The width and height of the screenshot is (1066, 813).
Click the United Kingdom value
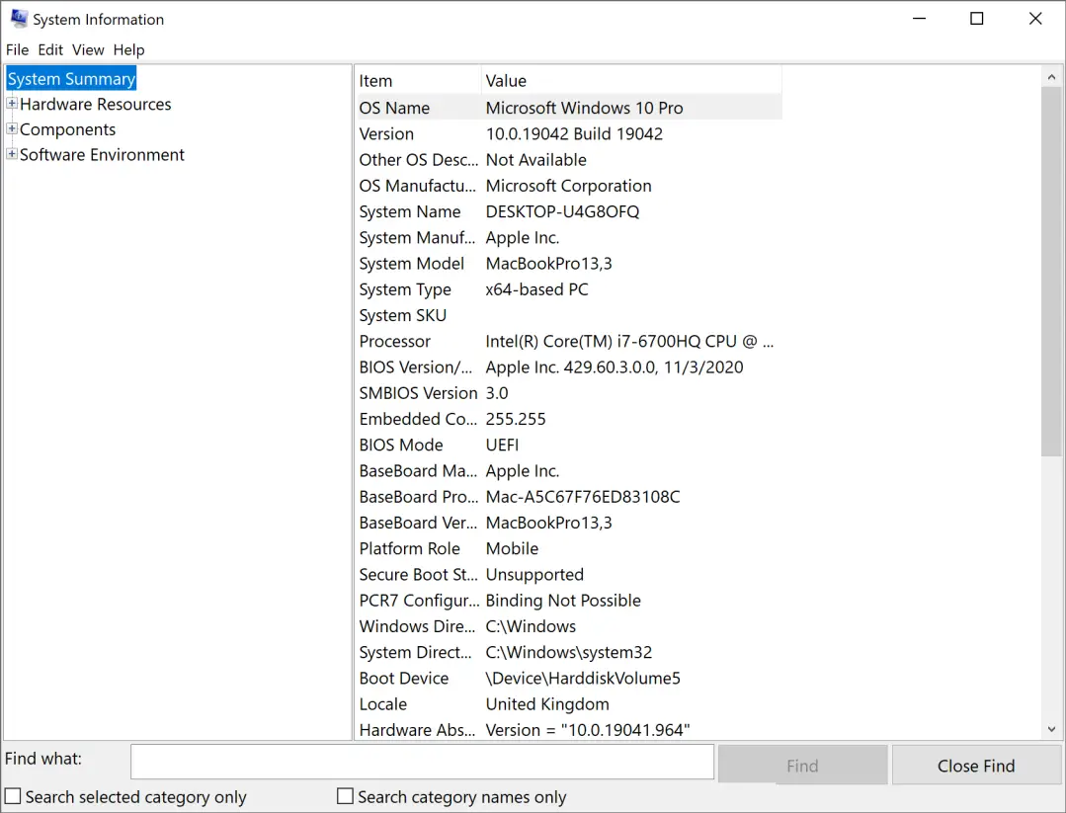[x=547, y=703]
